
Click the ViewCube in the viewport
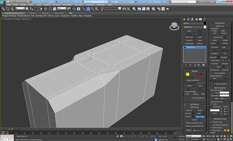point(174,26)
